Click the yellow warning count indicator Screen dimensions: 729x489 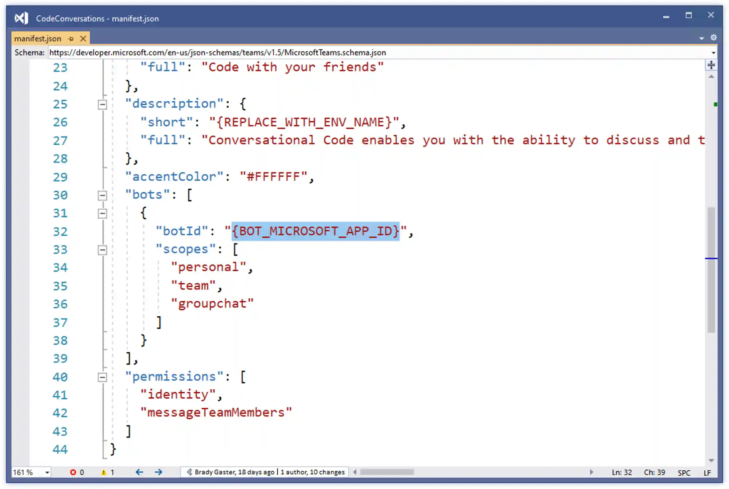tap(108, 472)
